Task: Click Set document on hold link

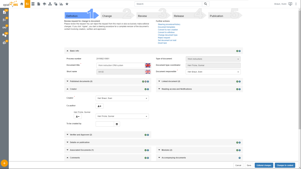Action: [x=167, y=40]
